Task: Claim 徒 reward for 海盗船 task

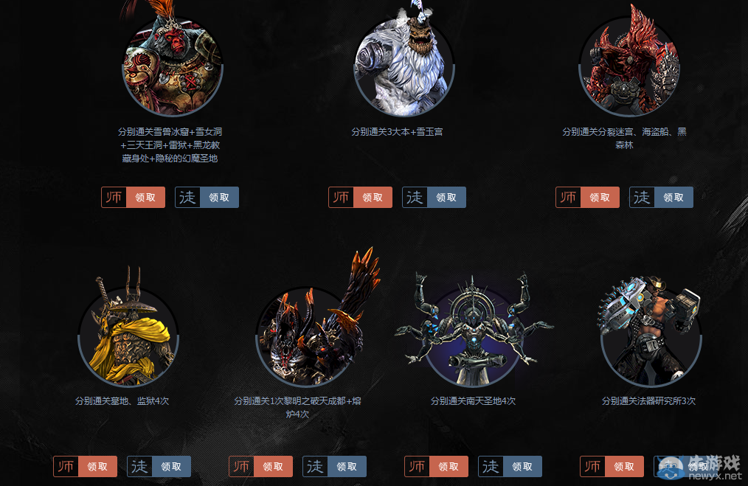Action: pos(661,198)
